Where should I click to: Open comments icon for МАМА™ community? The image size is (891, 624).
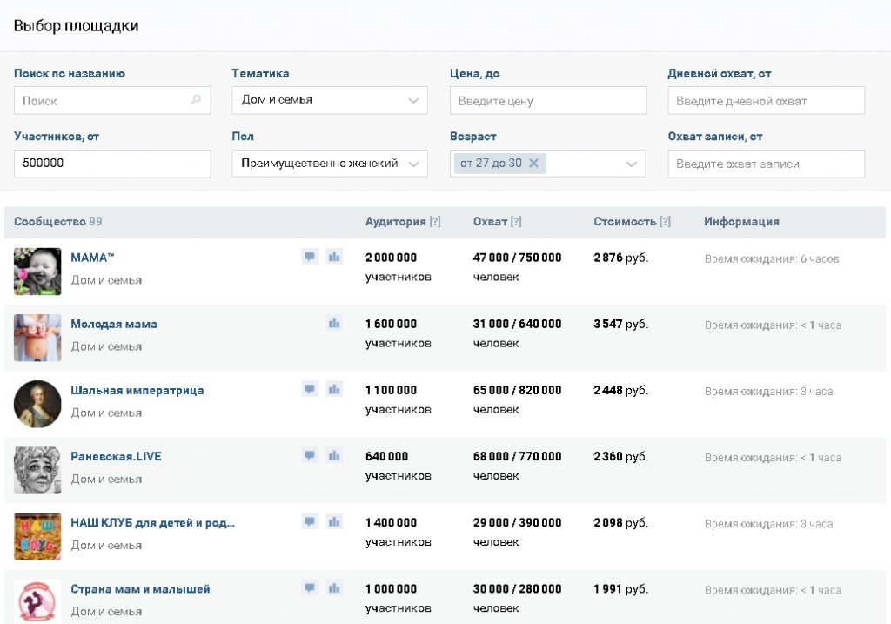(x=310, y=257)
